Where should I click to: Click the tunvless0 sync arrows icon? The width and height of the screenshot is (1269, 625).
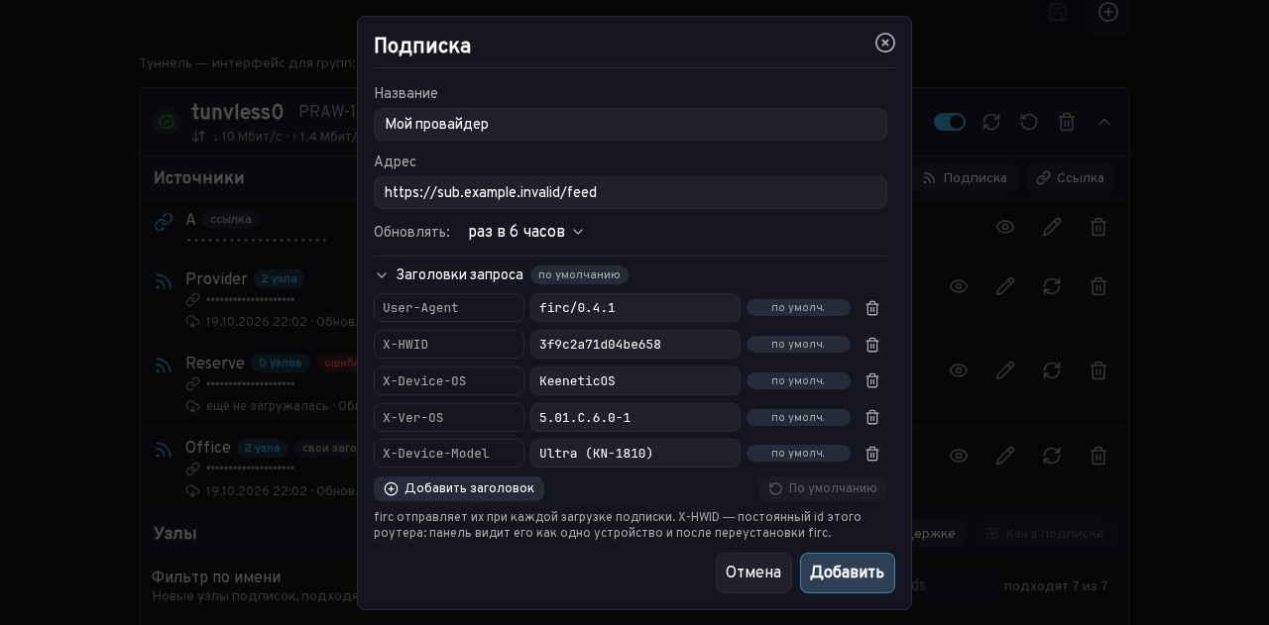pos(991,122)
